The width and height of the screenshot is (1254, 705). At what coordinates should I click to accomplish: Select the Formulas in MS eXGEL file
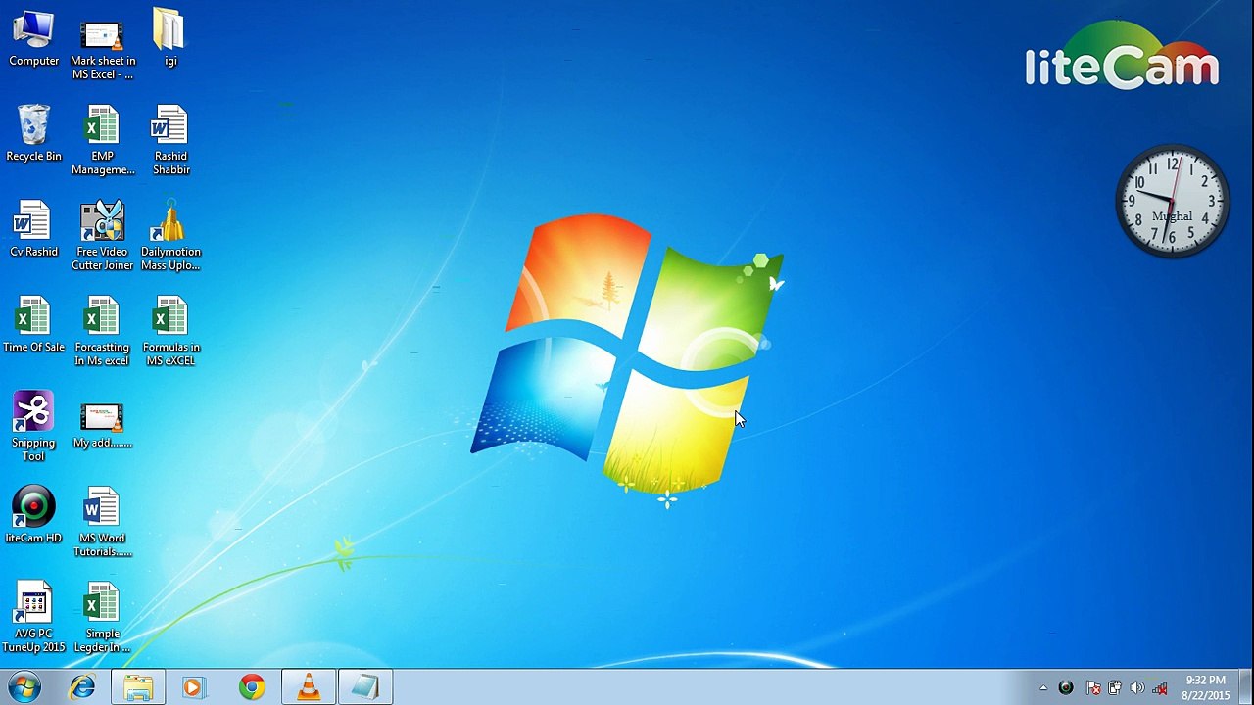(170, 331)
